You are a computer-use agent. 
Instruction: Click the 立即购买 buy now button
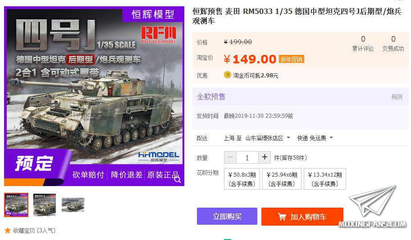point(227,216)
